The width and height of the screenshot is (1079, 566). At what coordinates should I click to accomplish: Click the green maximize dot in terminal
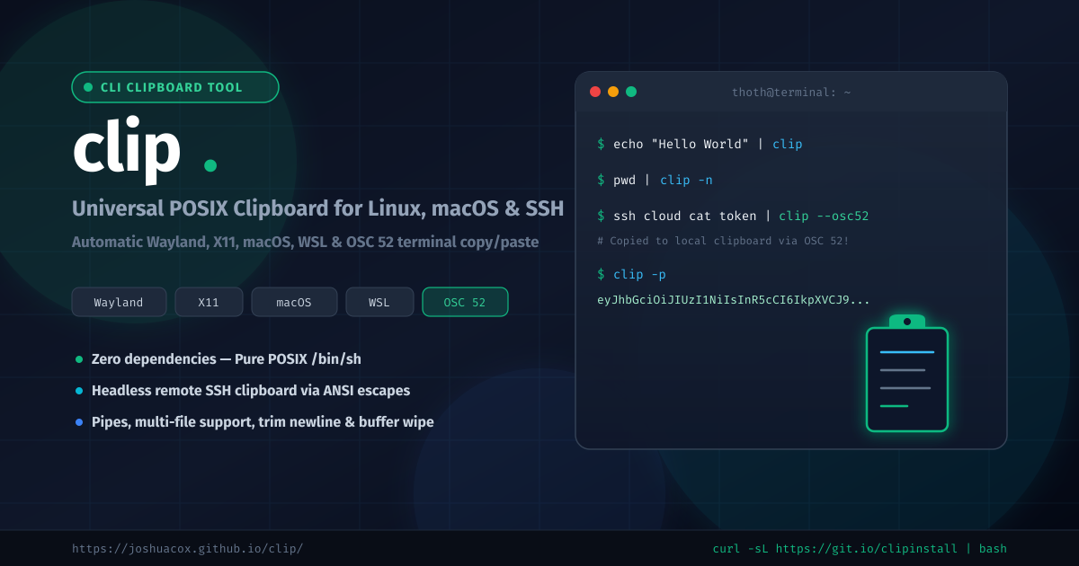tap(631, 92)
